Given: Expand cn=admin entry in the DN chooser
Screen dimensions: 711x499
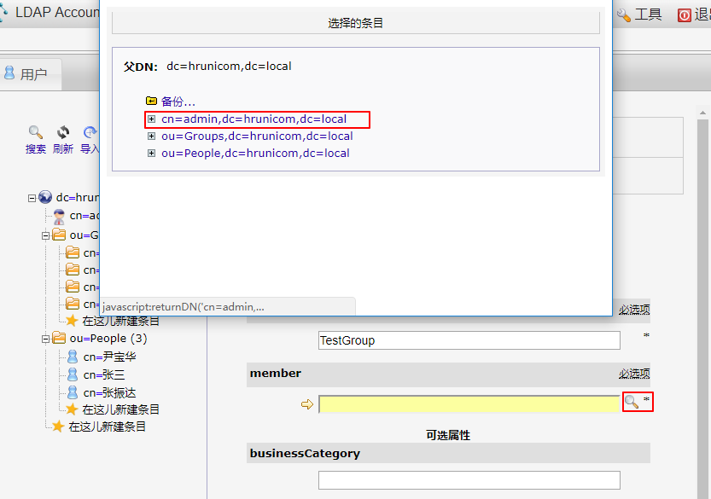Looking at the screenshot, I should tap(151, 119).
